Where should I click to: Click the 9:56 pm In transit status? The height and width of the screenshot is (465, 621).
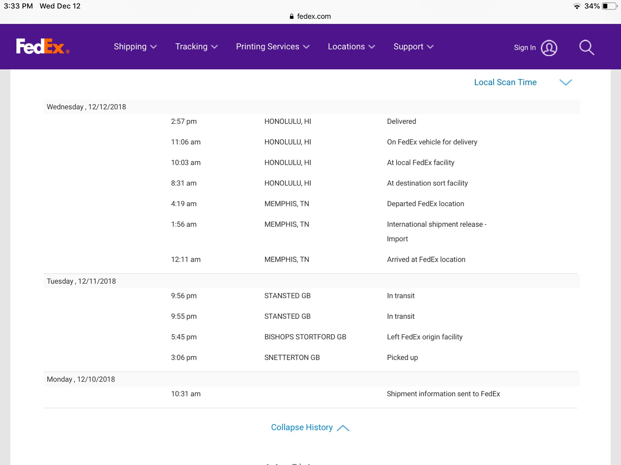click(401, 296)
